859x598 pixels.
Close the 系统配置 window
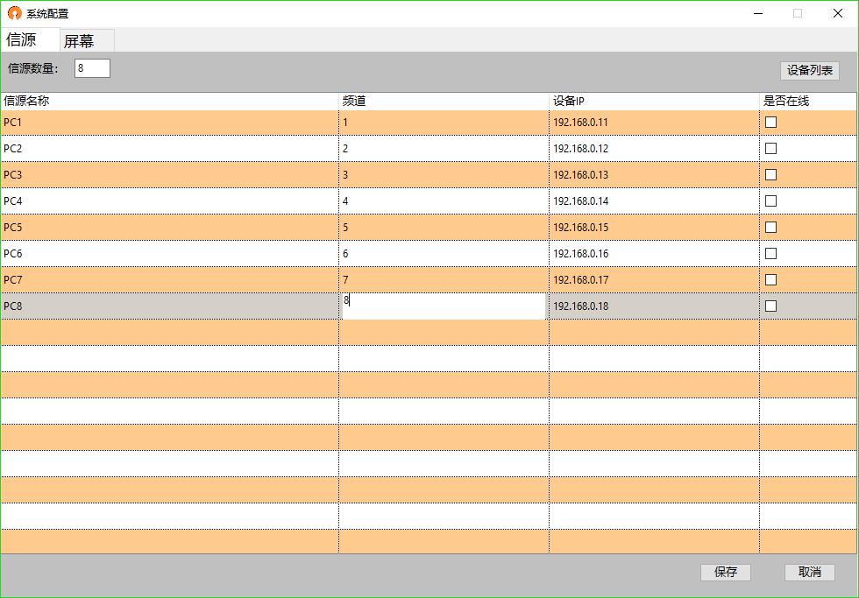837,13
